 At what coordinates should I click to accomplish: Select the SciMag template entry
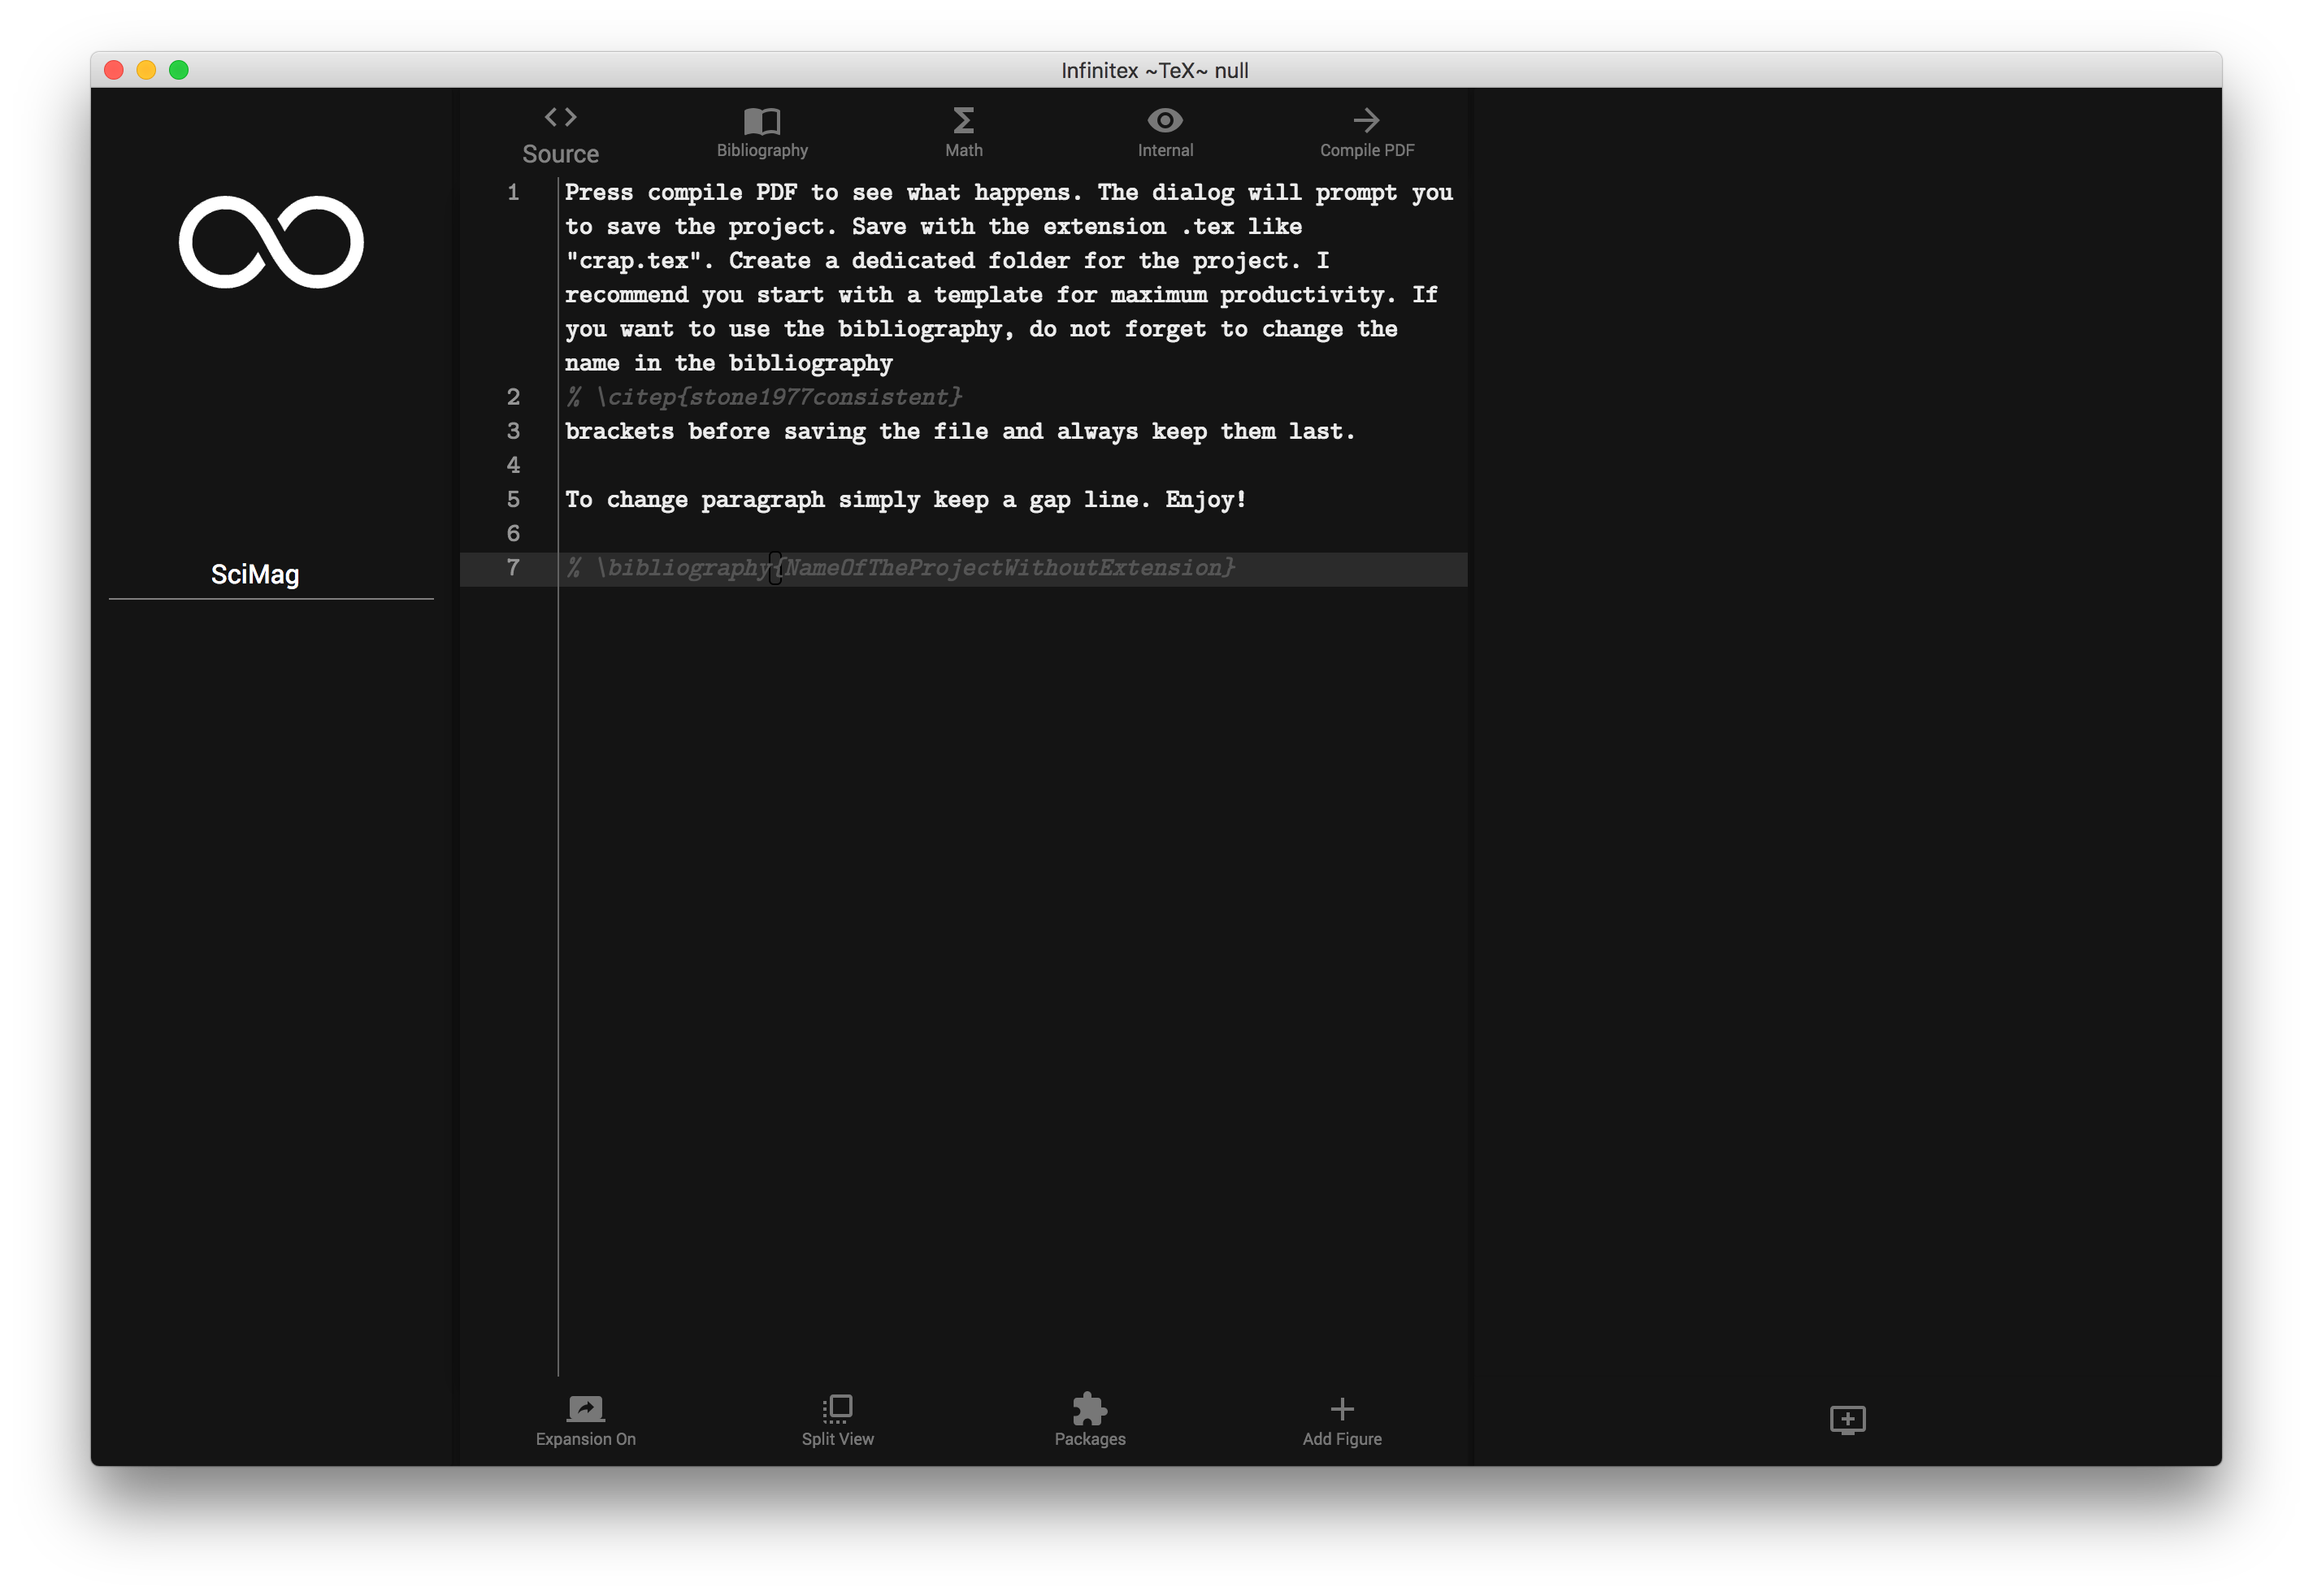(255, 574)
